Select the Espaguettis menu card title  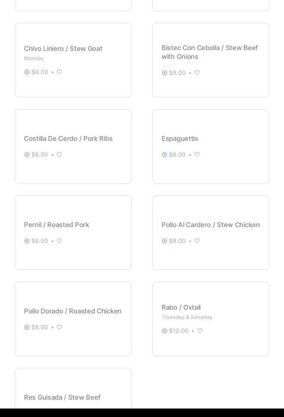pos(180,139)
